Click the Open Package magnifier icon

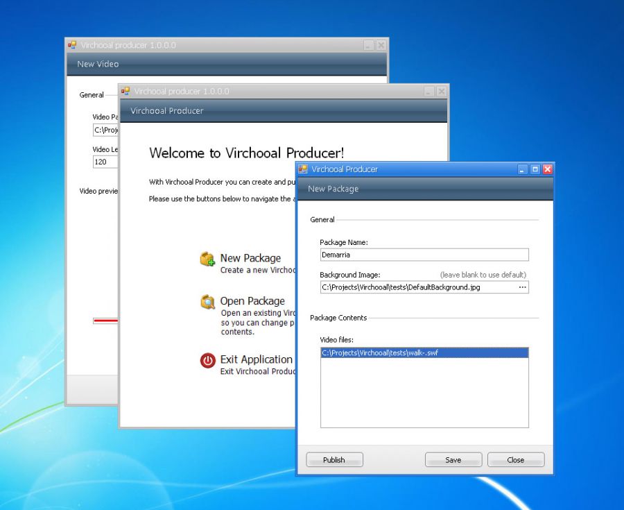click(207, 302)
